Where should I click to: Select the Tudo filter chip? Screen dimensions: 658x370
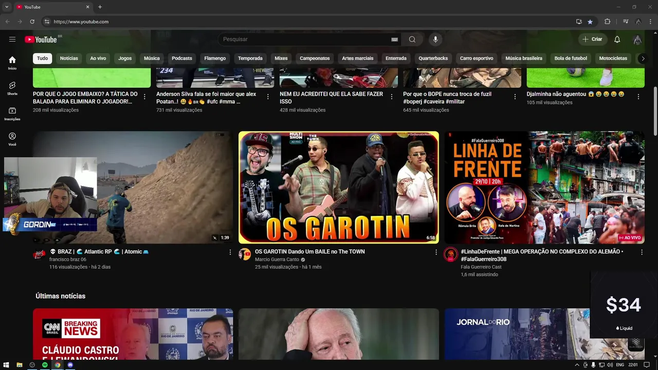click(x=42, y=59)
